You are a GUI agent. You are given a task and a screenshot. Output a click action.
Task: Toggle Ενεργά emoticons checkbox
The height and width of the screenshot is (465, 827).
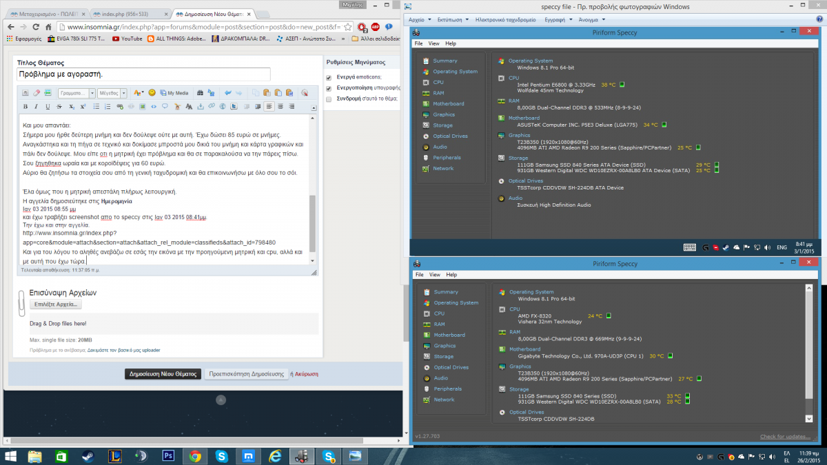point(329,77)
